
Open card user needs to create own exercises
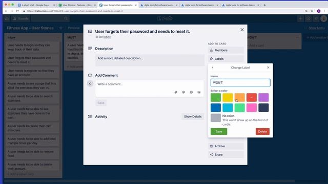[x=32, y=128]
